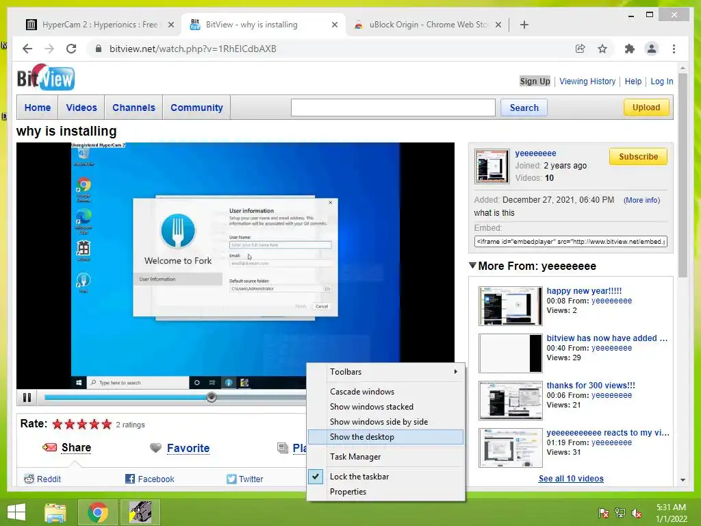
Task: Collapse the More From: yeeeeeeee section
Action: (x=472, y=266)
